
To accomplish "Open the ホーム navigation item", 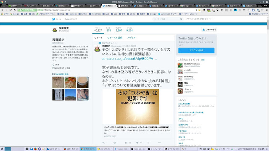I will (58, 19).
